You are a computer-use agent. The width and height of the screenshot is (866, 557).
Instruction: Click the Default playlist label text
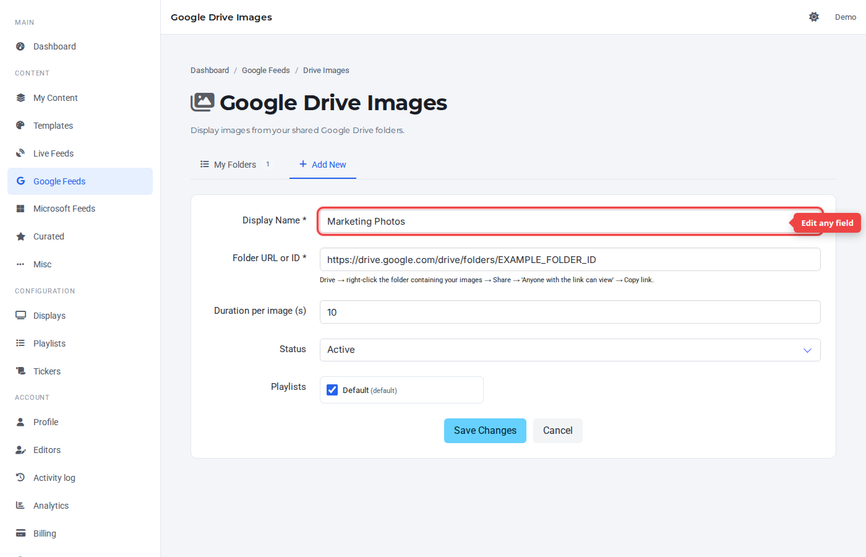pos(370,391)
